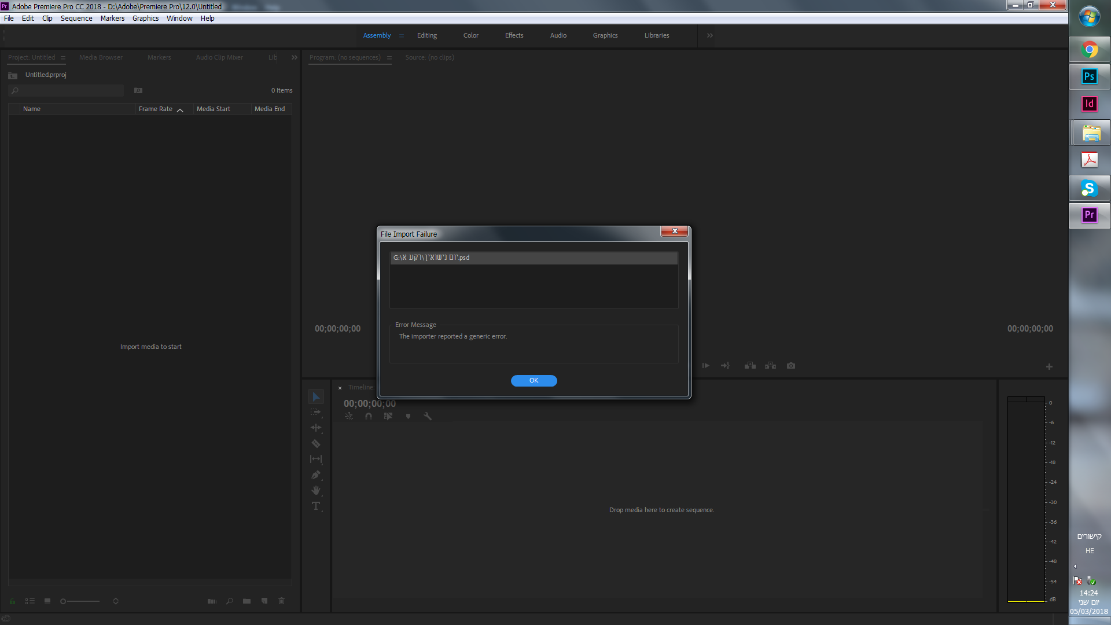
Task: Click the New Bin folder icon
Action: pos(247,601)
